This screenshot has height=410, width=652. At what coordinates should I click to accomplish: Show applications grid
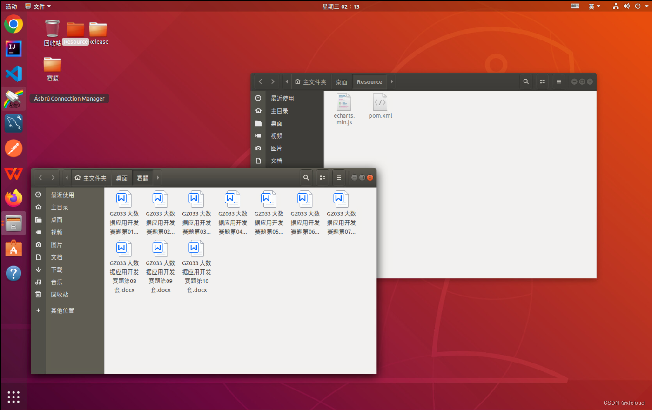(x=13, y=397)
